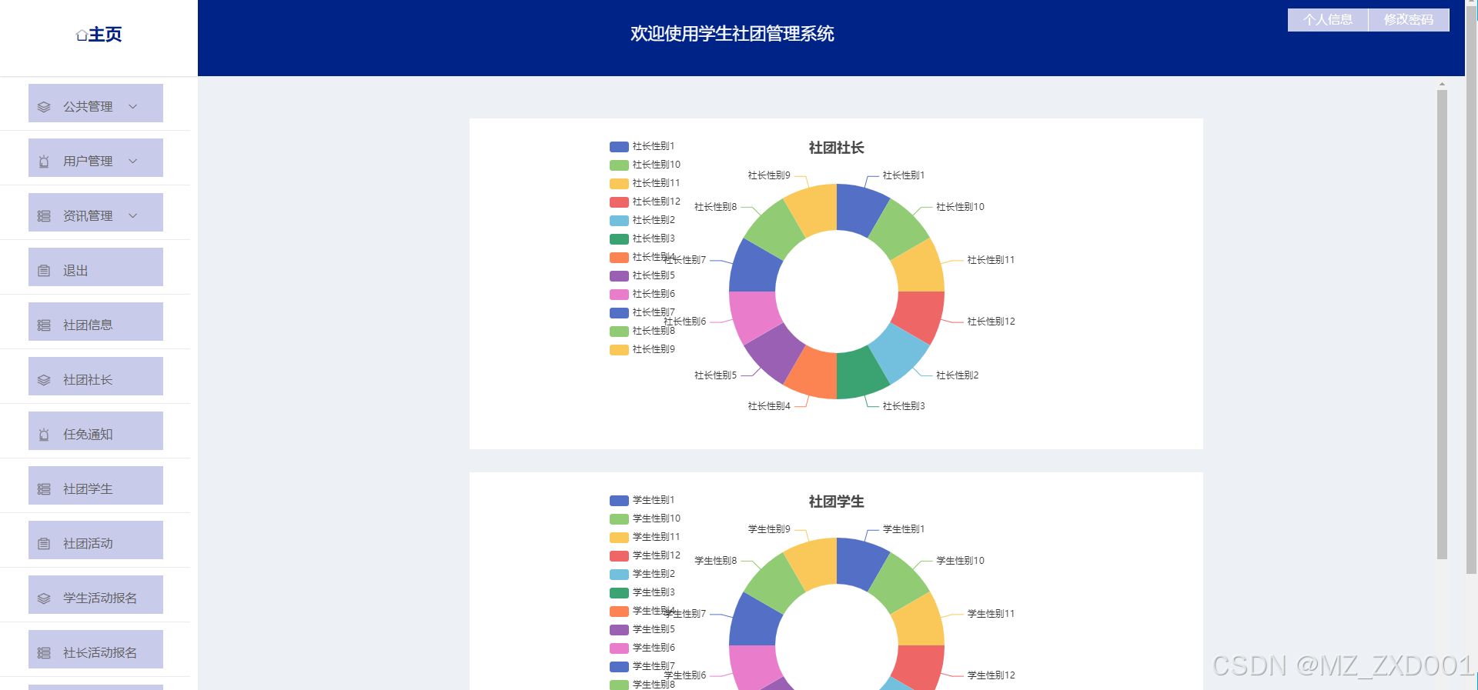Open the 用户管理 menu

click(x=95, y=158)
